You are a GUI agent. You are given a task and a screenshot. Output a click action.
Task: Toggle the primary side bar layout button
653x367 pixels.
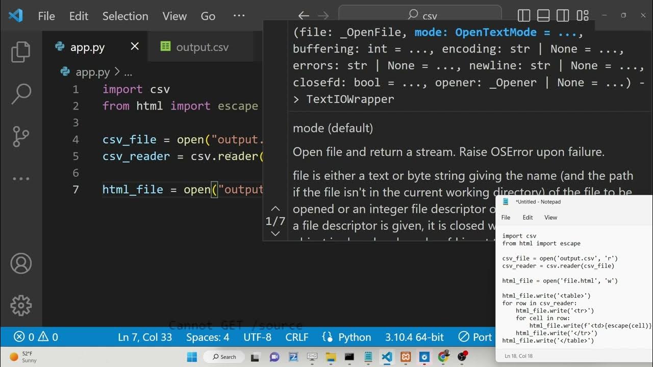coord(524,16)
